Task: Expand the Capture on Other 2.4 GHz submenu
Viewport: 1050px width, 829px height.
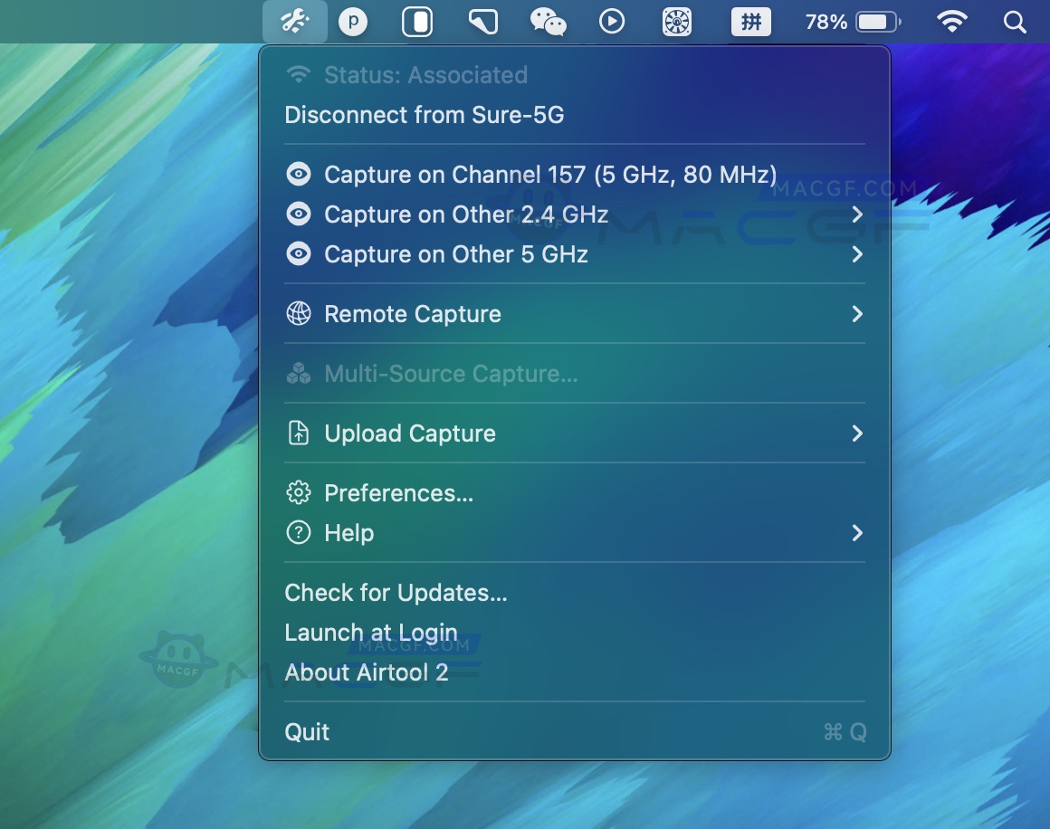Action: coord(856,214)
